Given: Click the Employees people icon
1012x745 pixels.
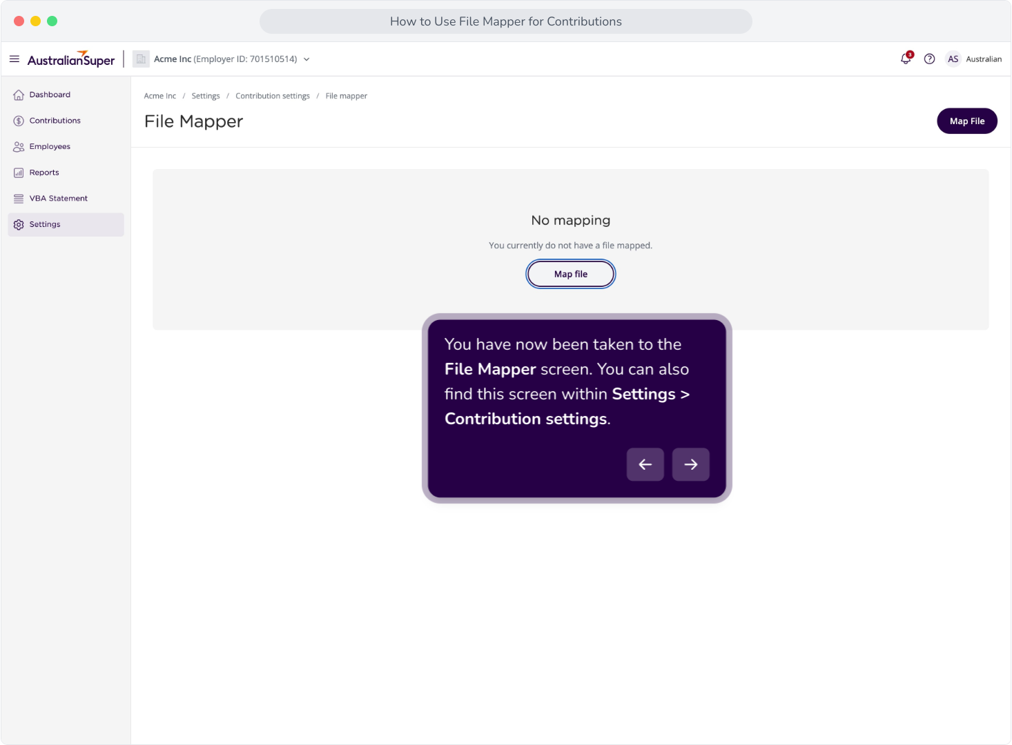Looking at the screenshot, I should pyautogui.click(x=19, y=147).
